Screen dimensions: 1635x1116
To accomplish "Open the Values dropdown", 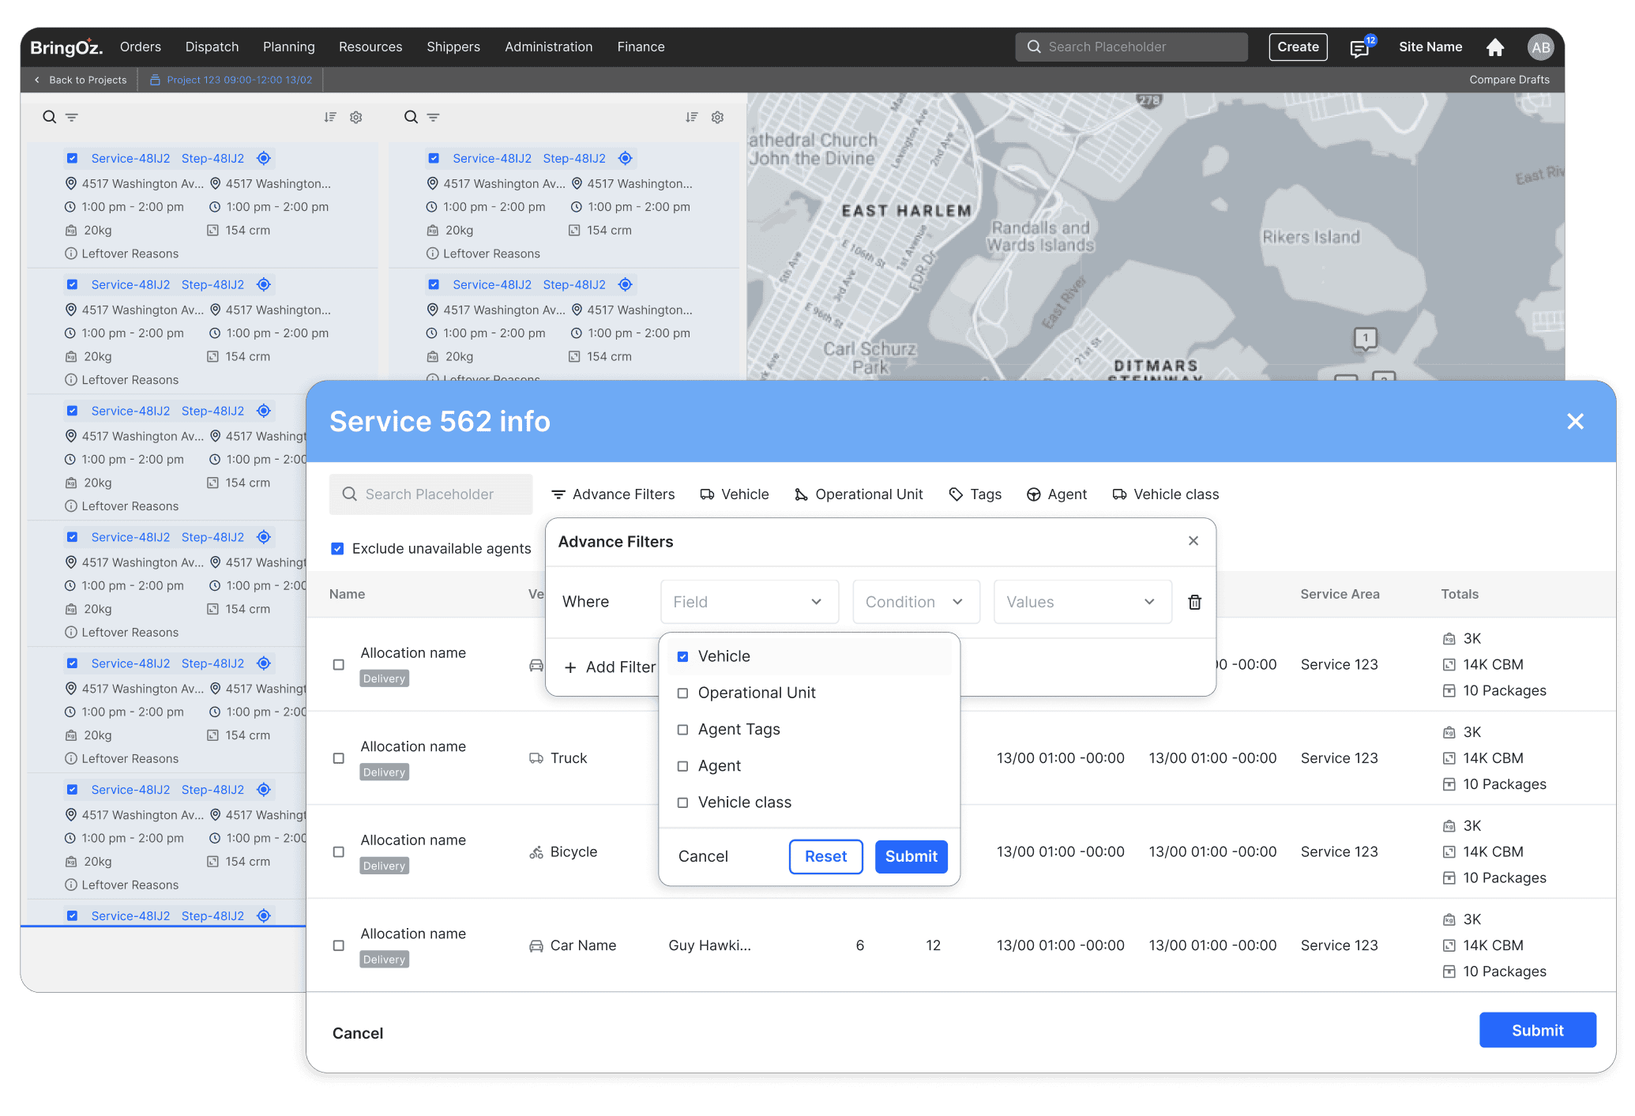I will (1081, 602).
